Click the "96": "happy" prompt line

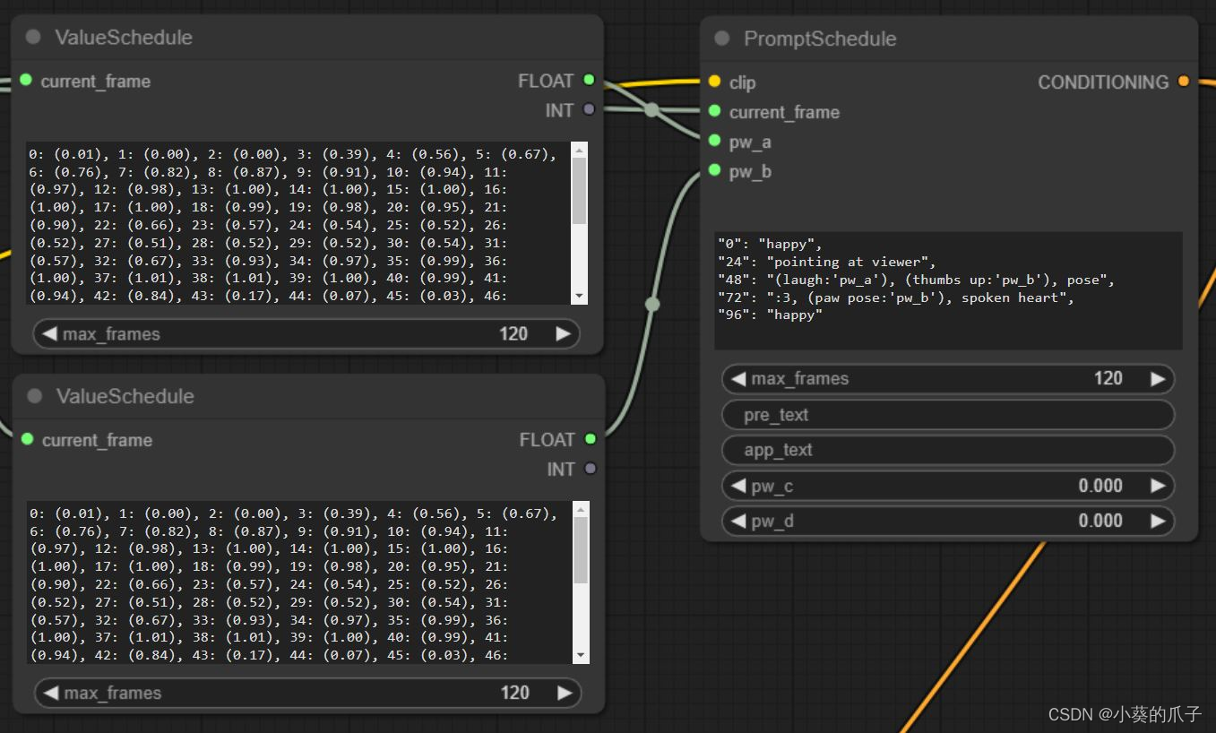coord(770,315)
